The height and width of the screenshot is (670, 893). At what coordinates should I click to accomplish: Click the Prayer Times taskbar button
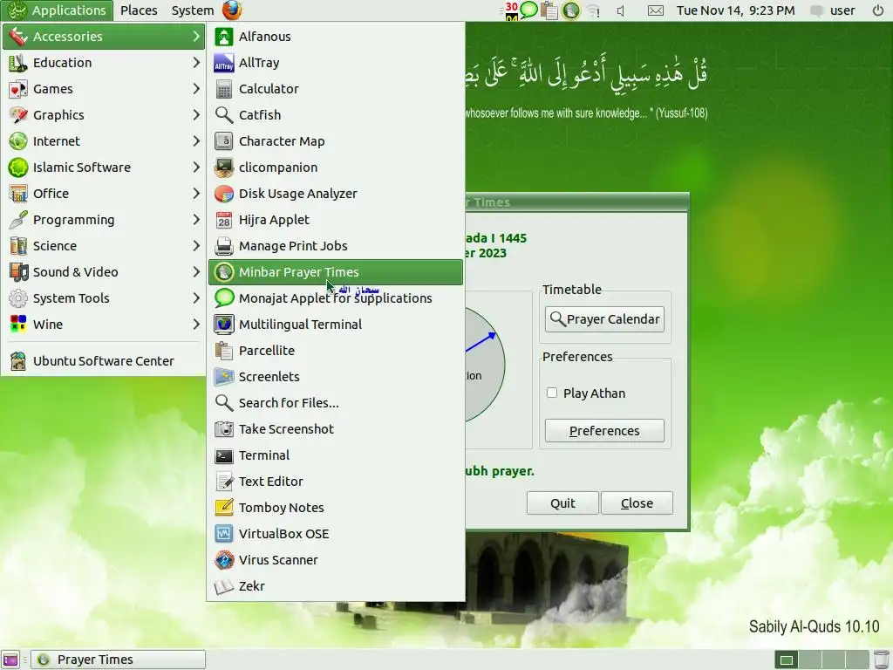coord(118,660)
